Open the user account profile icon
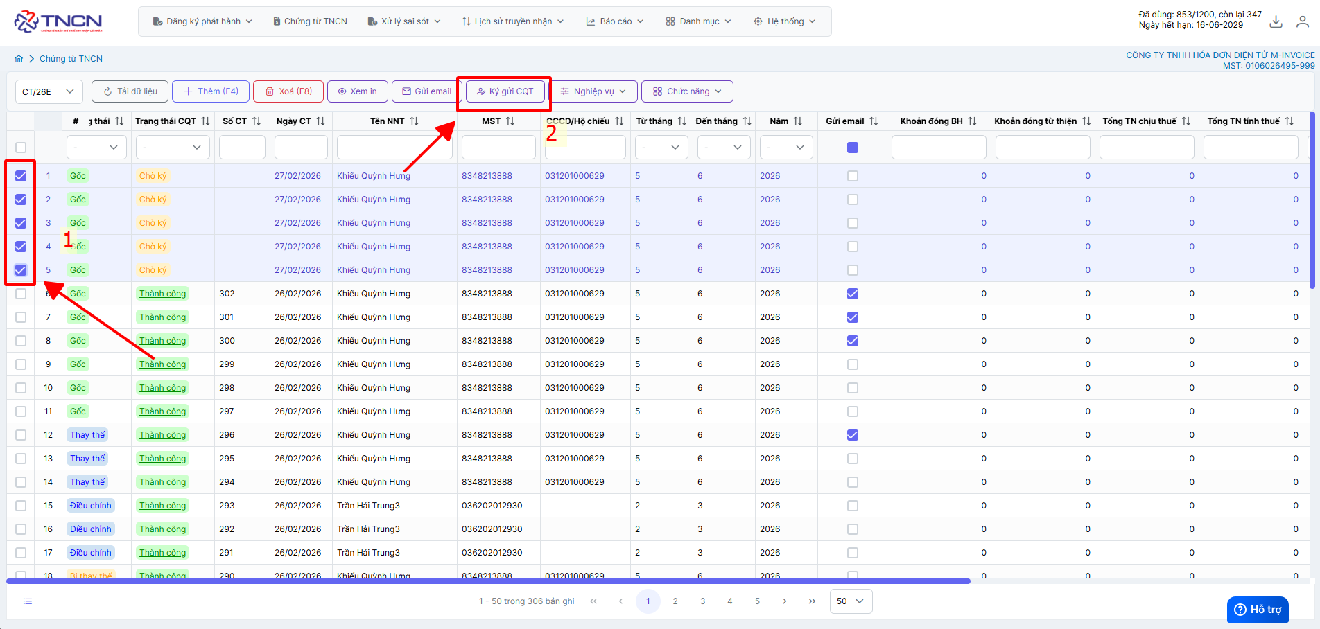Image resolution: width=1320 pixels, height=629 pixels. pyautogui.click(x=1303, y=22)
